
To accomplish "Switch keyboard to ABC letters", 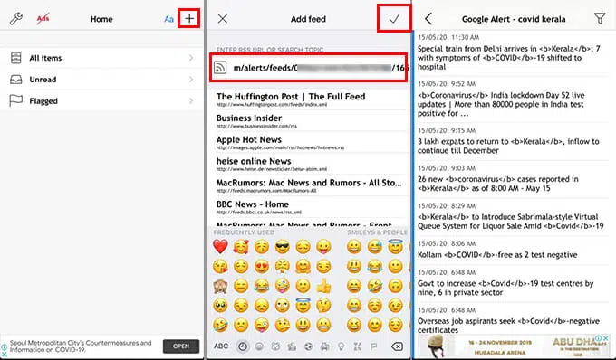I will 221,346.
